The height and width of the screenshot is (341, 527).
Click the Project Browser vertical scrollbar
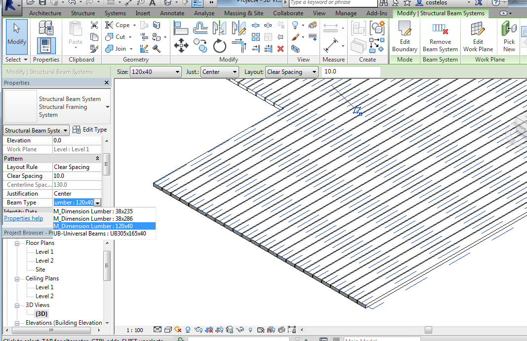[107, 265]
